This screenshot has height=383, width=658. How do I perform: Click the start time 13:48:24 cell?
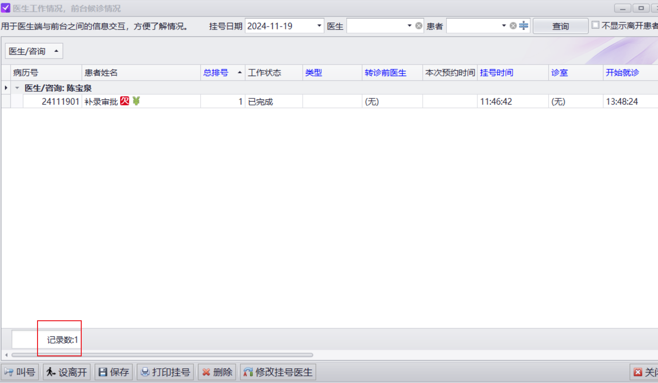pos(630,101)
